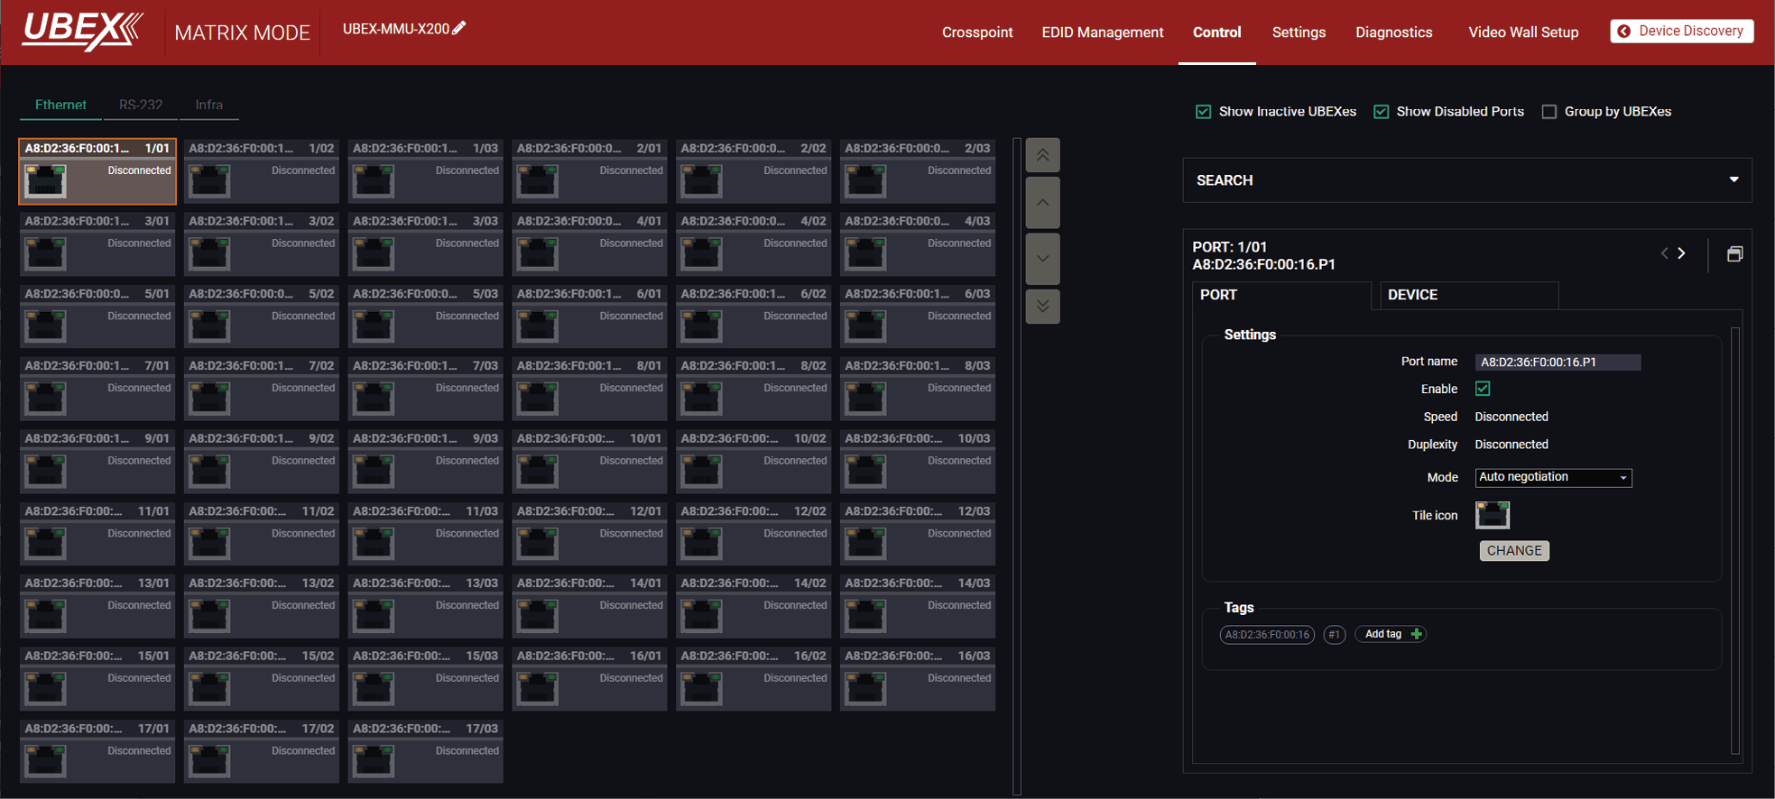Click the UBEX logo
Screen dimensions: 1775x799
point(82,31)
